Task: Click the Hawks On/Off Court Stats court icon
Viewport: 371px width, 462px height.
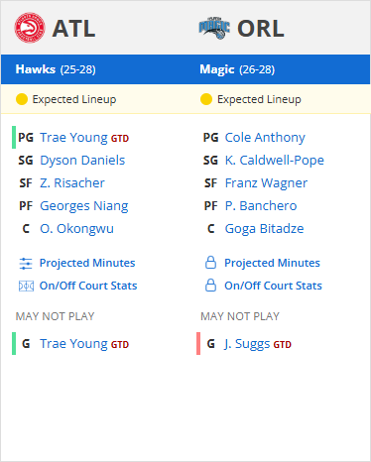Action: pos(26,286)
